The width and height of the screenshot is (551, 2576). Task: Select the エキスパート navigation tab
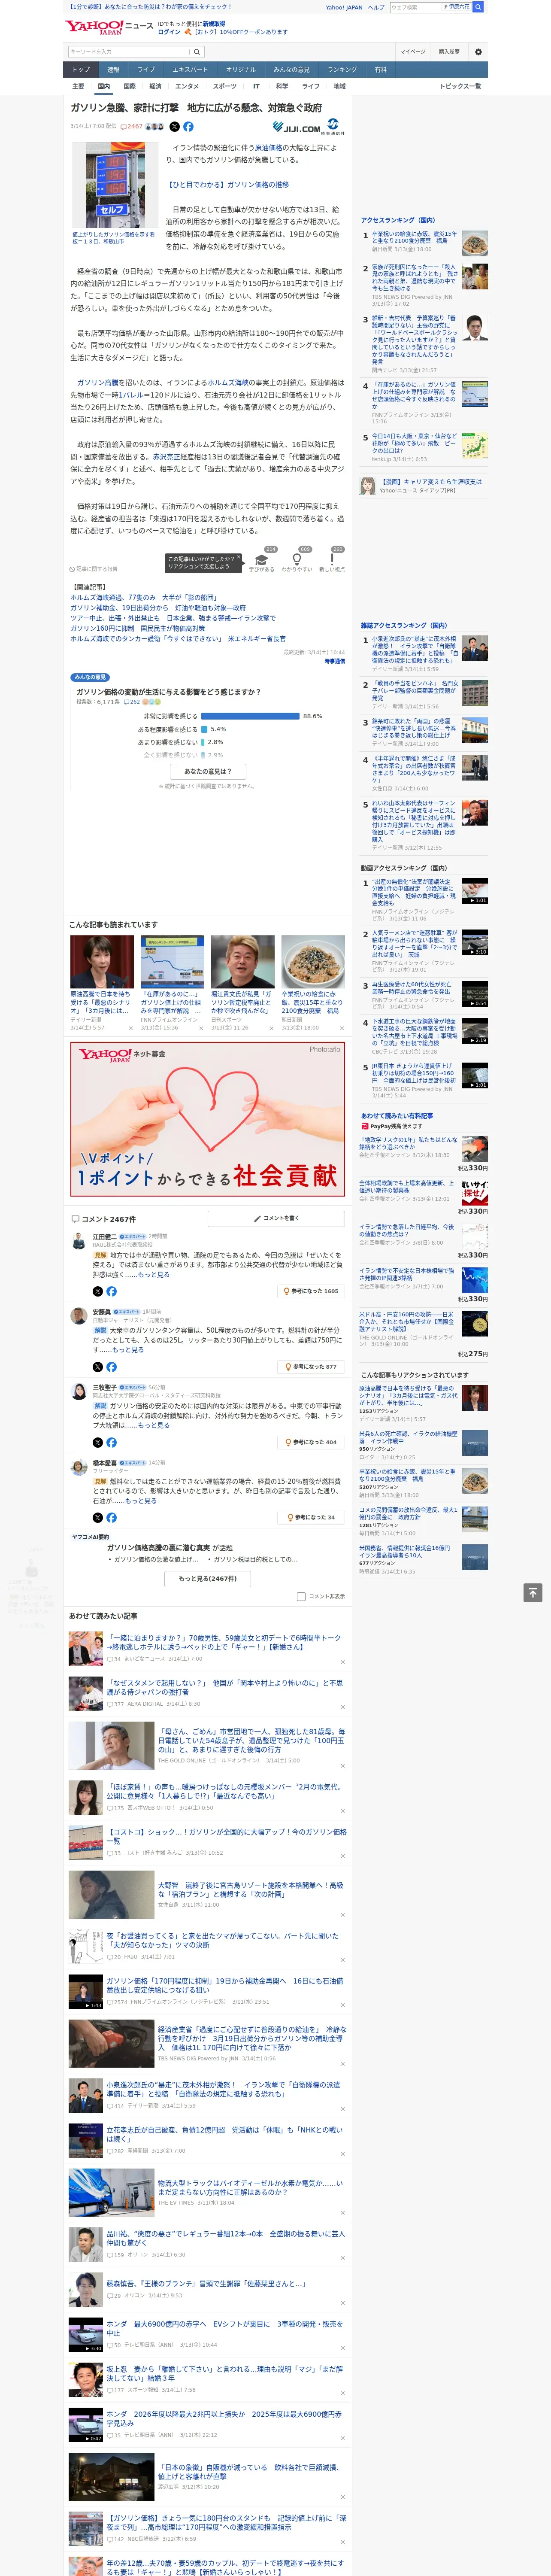click(190, 69)
